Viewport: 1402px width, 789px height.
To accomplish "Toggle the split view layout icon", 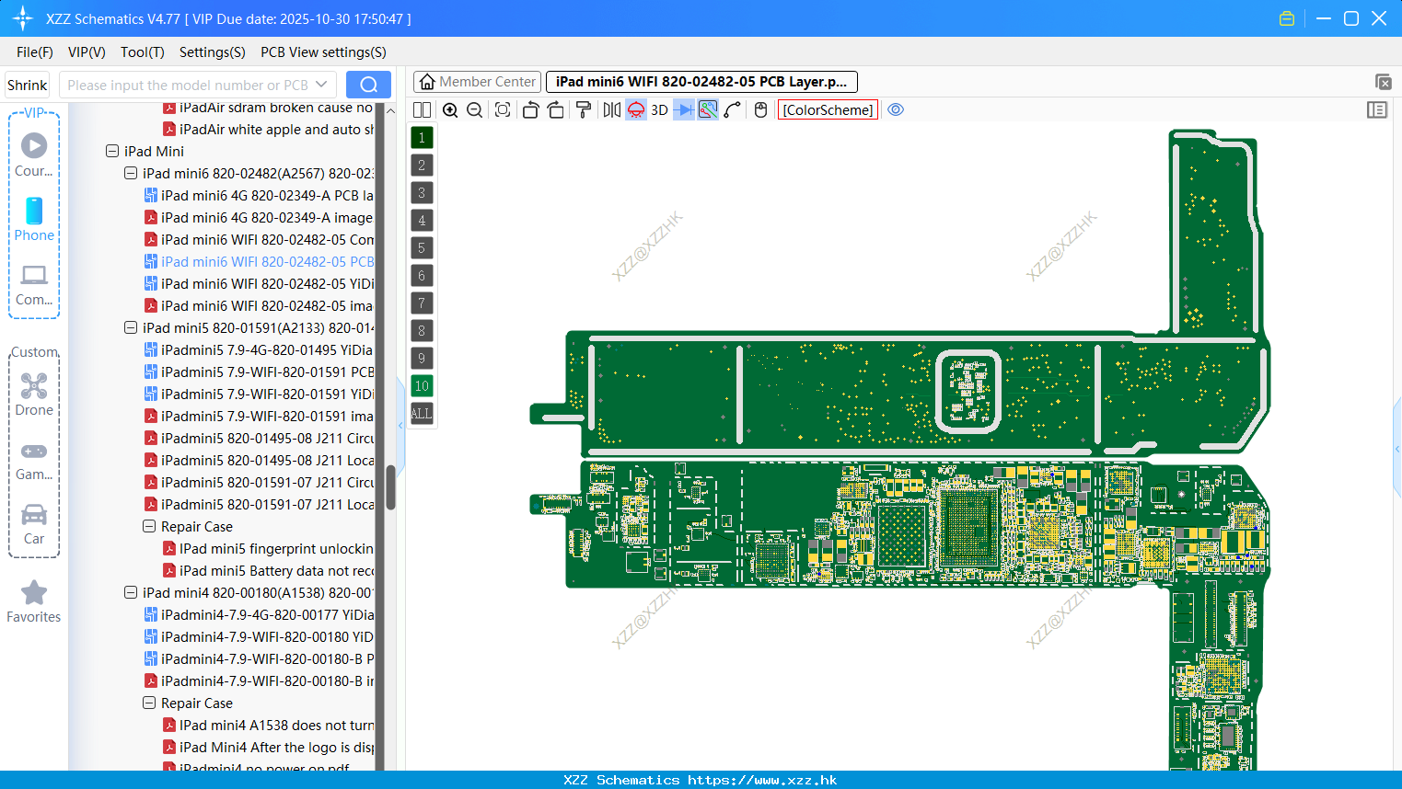I will [x=422, y=109].
